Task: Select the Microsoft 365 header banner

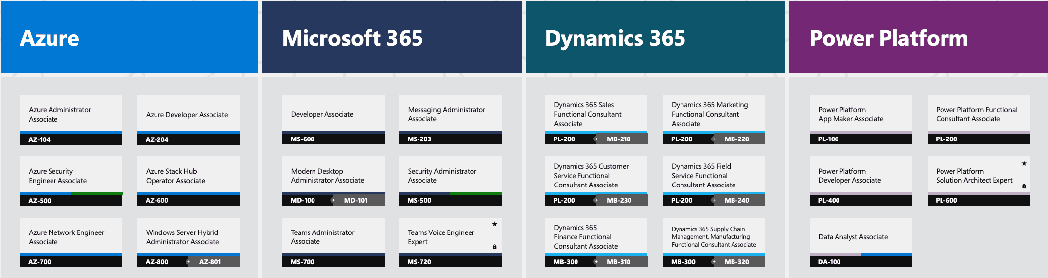Action: point(391,38)
